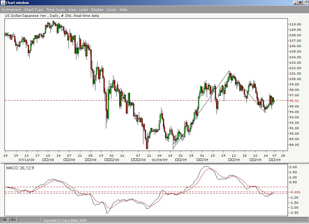This screenshot has height=224, width=309.
Task: Click the Chart window title text
Action: click(x=17, y=2)
